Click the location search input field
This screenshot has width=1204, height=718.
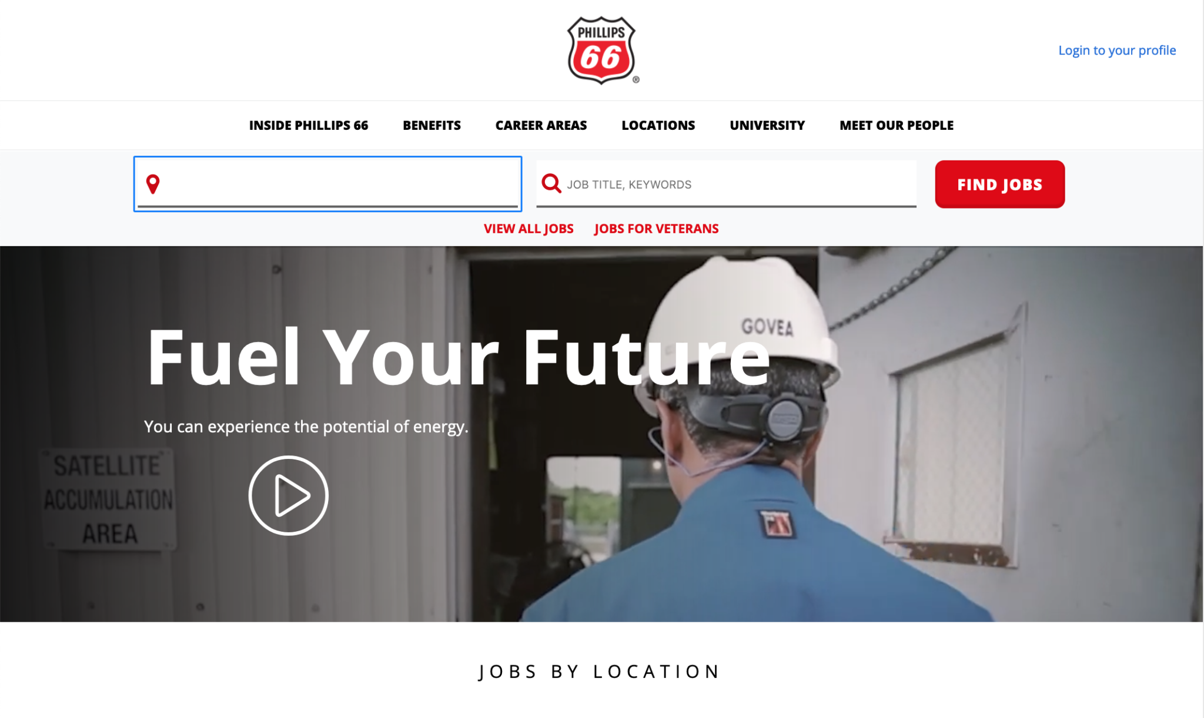[327, 184]
